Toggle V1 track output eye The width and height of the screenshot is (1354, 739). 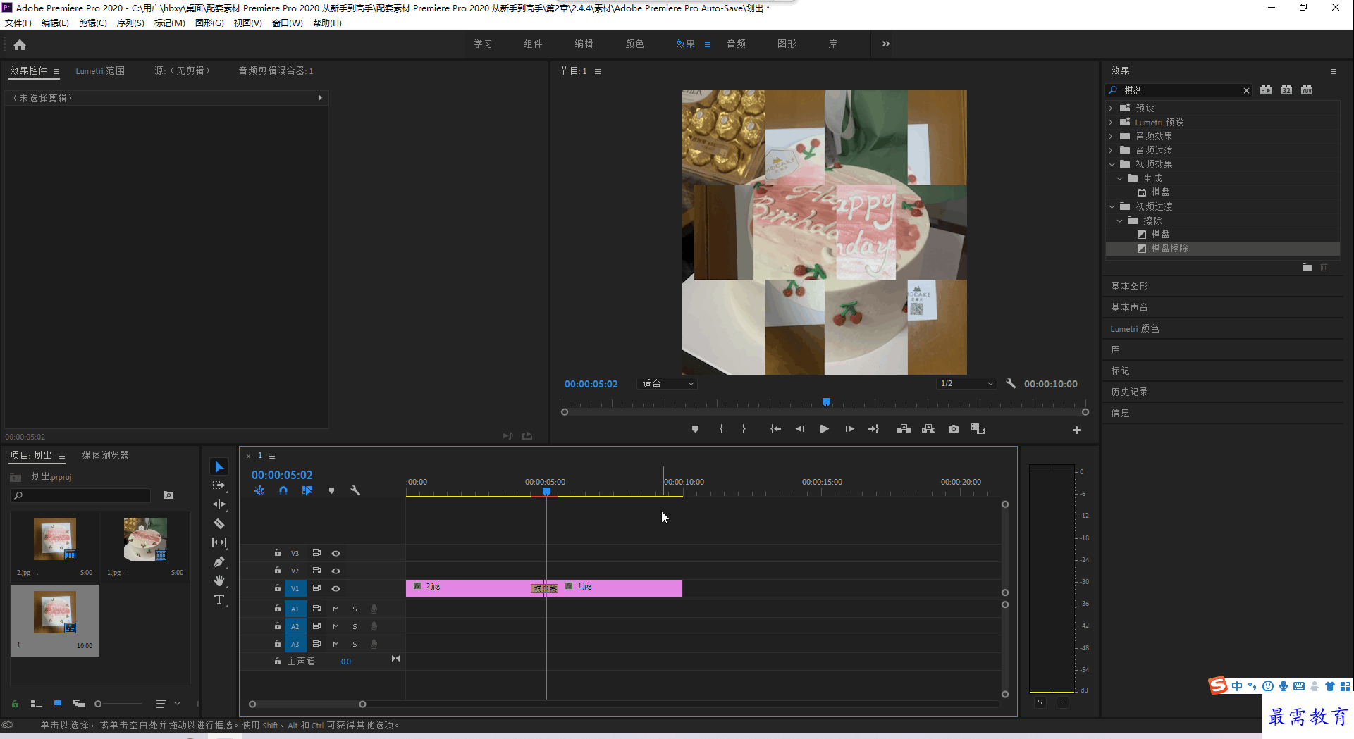[x=336, y=588]
